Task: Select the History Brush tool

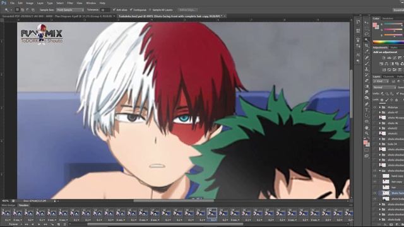Action: 366,75
